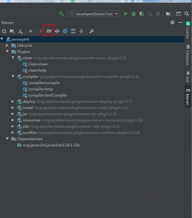Collapse the javaagent project node
192x218 pixels.
click(2, 39)
